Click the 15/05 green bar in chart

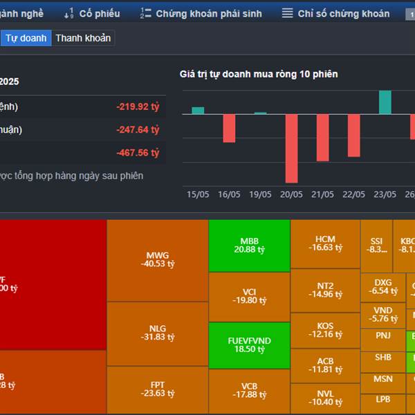tap(198, 111)
